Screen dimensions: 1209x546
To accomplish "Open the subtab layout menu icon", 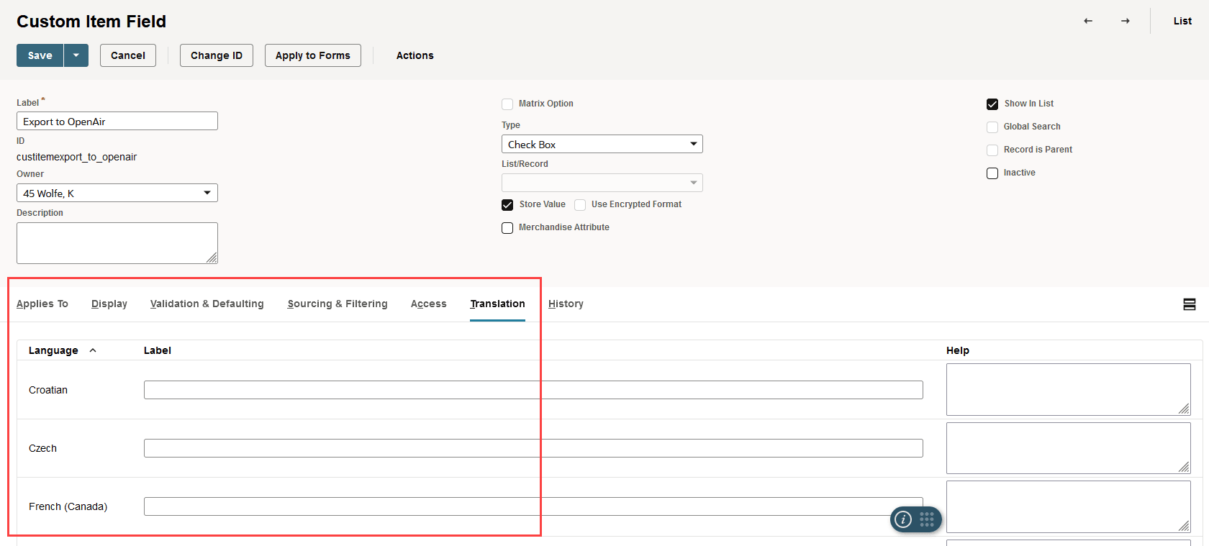I will pyautogui.click(x=1190, y=304).
